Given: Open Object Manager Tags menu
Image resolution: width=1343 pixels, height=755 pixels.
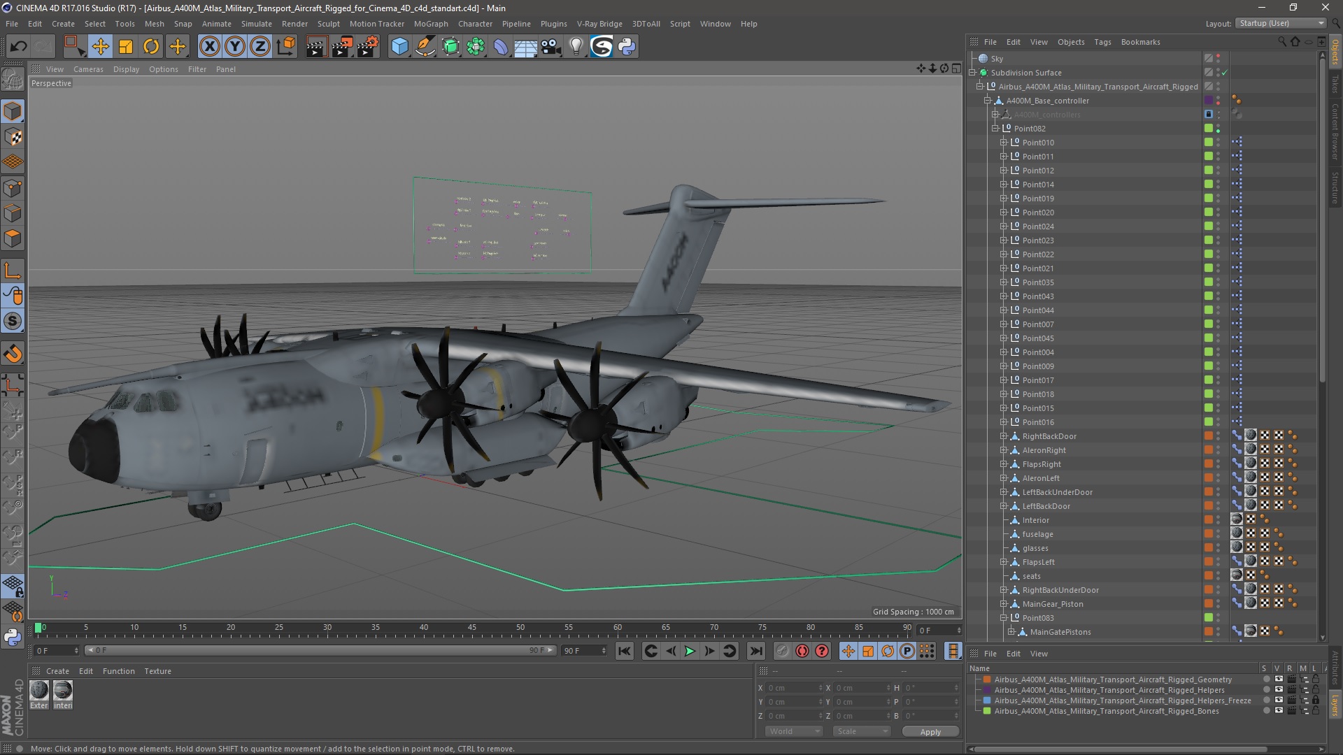Looking at the screenshot, I should click(x=1102, y=42).
